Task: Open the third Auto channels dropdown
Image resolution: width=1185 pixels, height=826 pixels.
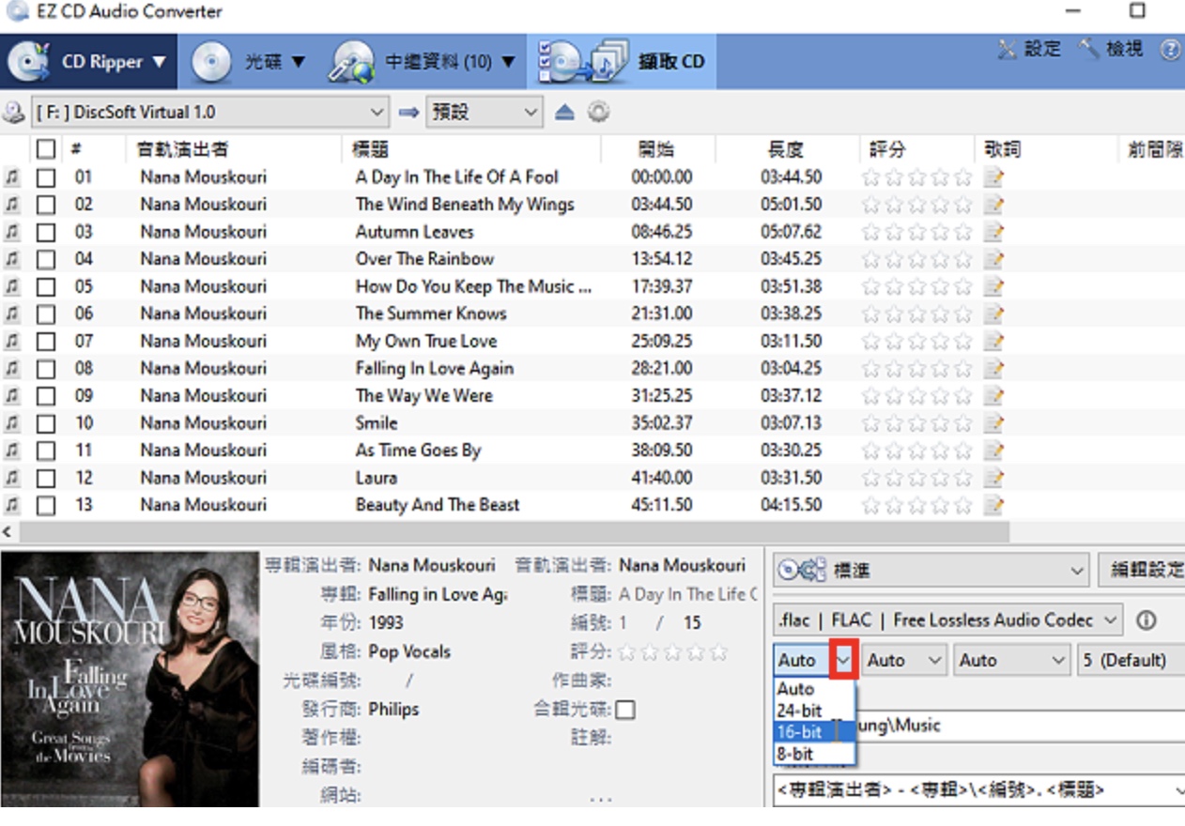Action: [x=1012, y=660]
